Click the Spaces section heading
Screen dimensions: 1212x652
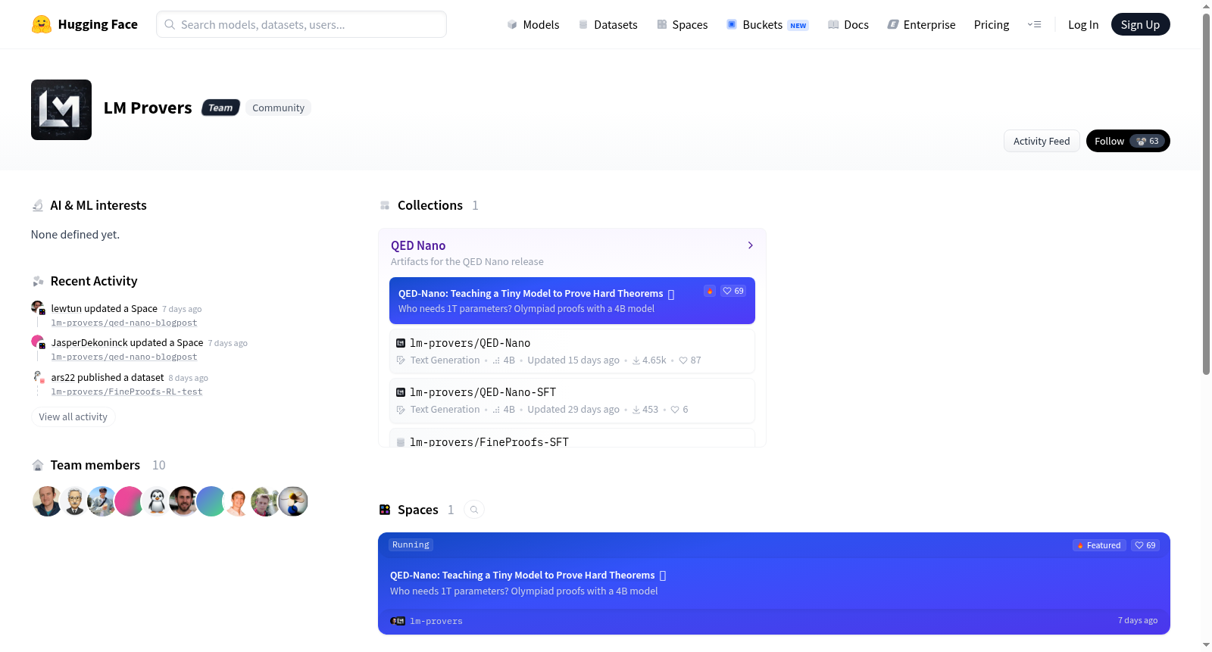pyautogui.click(x=418, y=510)
